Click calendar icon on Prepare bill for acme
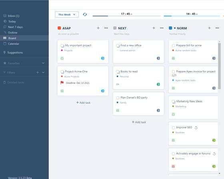This screenshot has height=179, width=224. (173, 58)
